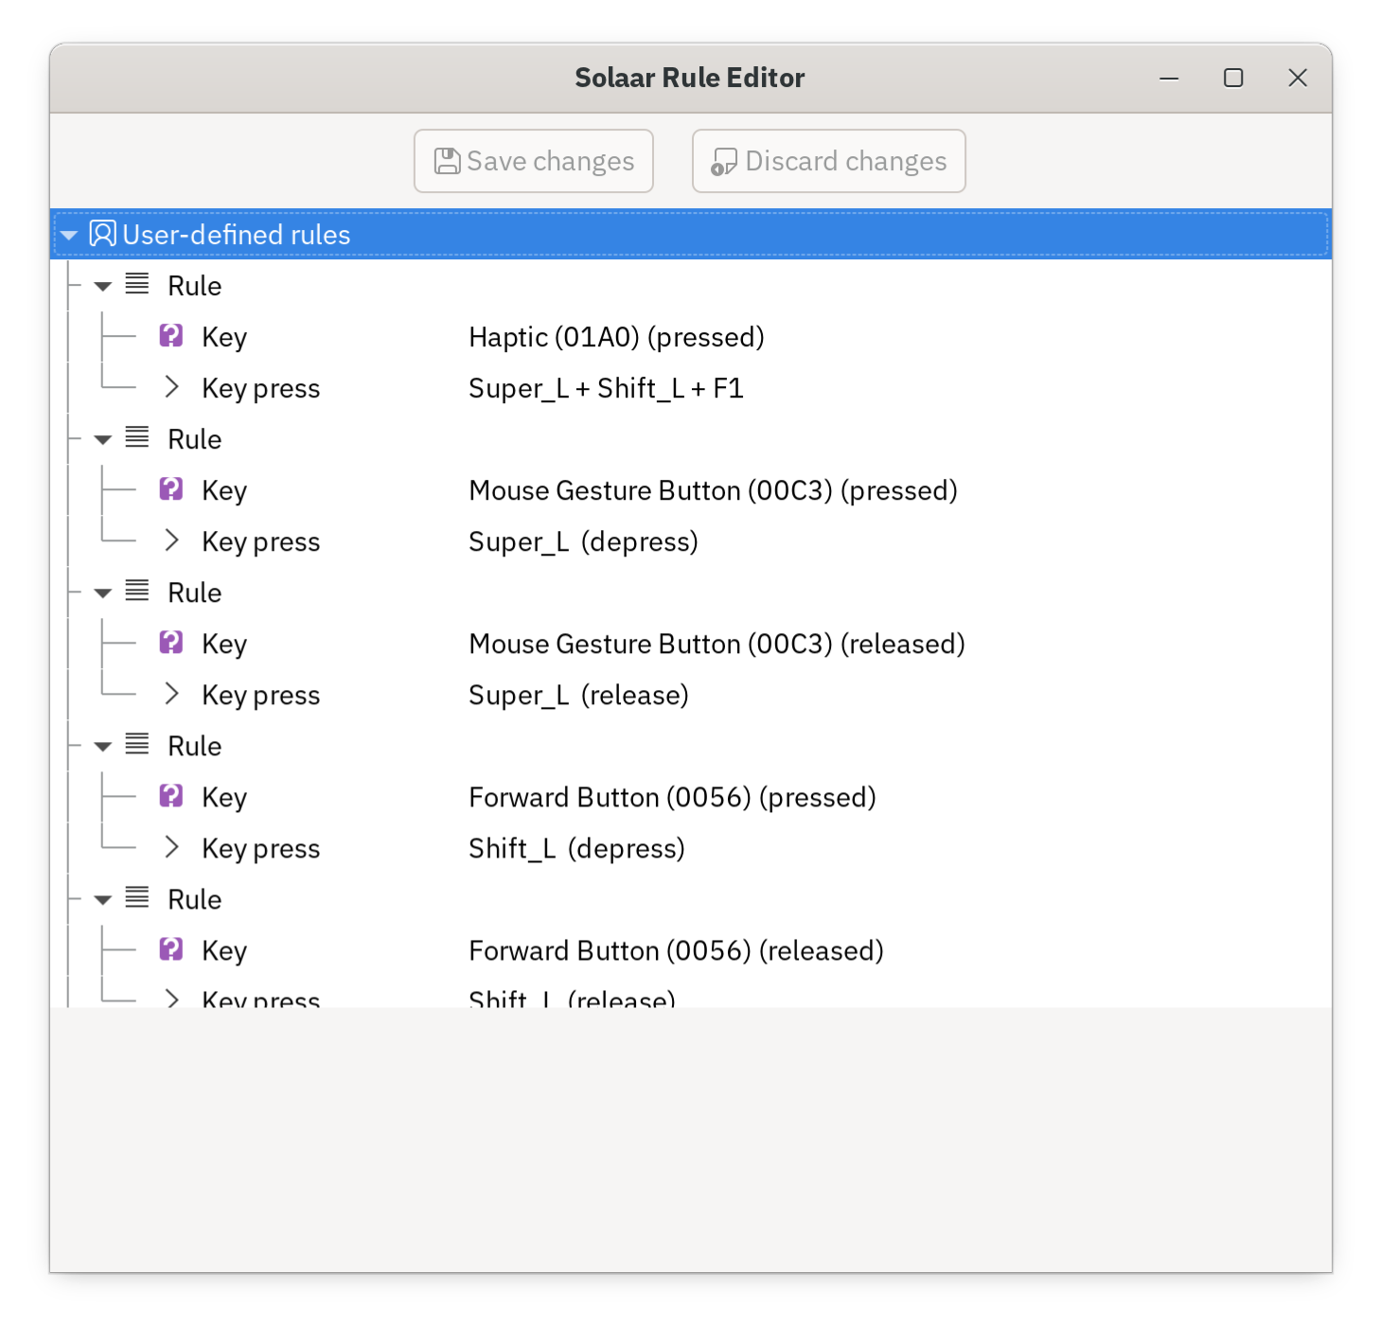The height and width of the screenshot is (1327, 1380).
Task: Select Forward Button (0056) (pressed)
Action: click(672, 797)
